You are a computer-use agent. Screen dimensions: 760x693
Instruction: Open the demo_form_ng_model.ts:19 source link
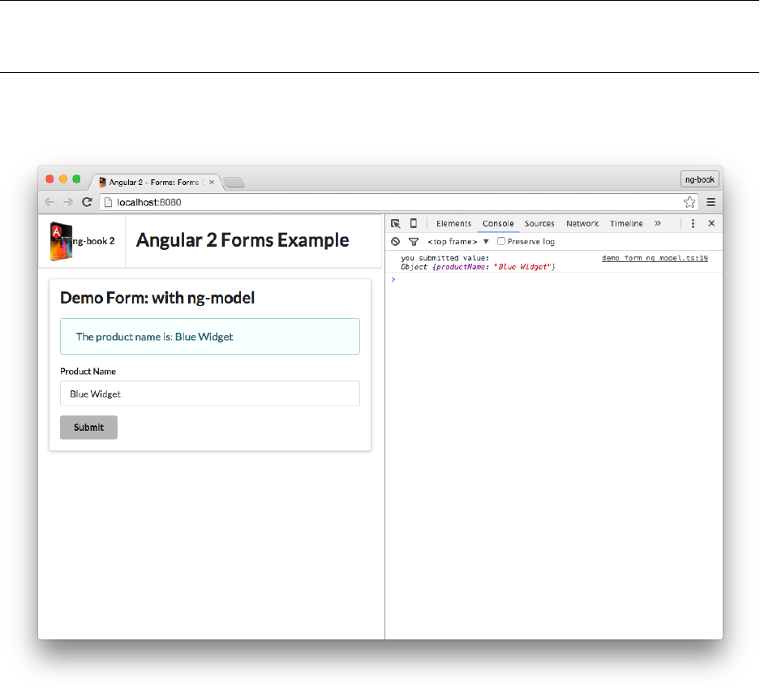655,258
